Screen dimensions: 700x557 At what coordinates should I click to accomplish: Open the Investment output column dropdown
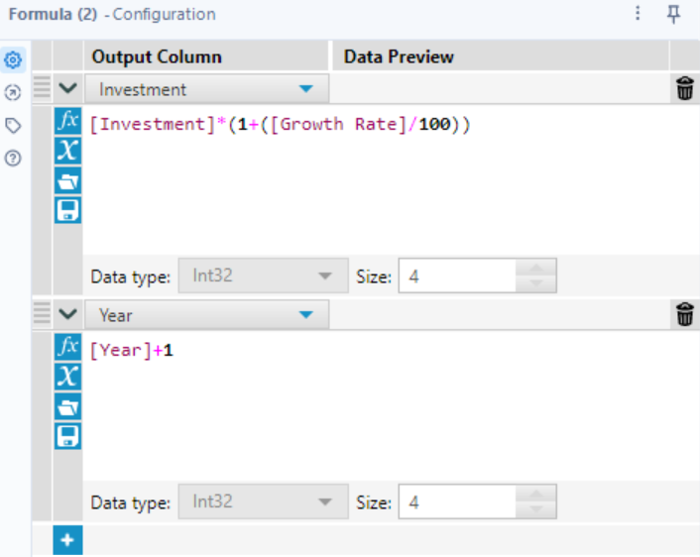coord(306,89)
